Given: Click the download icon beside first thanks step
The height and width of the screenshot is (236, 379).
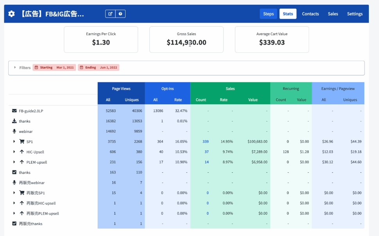Looking at the screenshot, I should [x=14, y=121].
